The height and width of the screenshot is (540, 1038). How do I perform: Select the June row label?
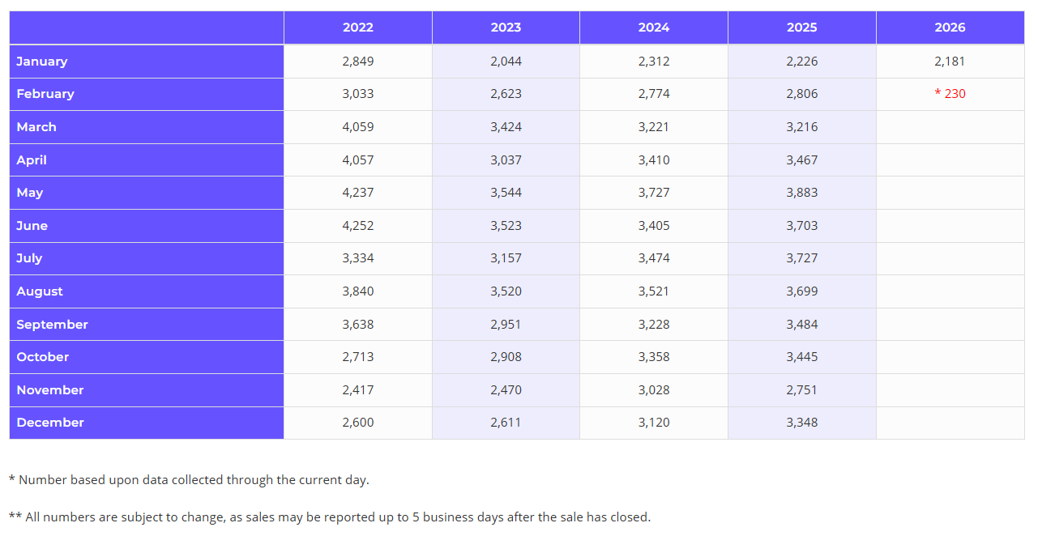pyautogui.click(x=32, y=226)
